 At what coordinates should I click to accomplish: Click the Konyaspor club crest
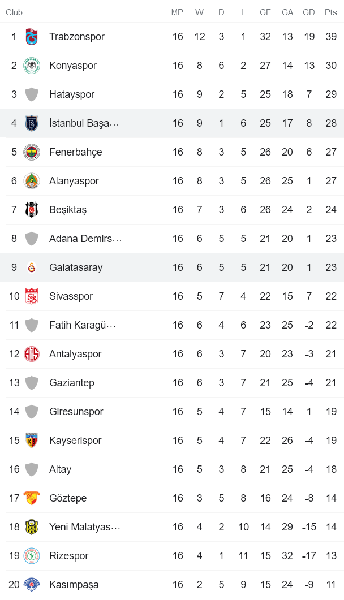(32, 65)
